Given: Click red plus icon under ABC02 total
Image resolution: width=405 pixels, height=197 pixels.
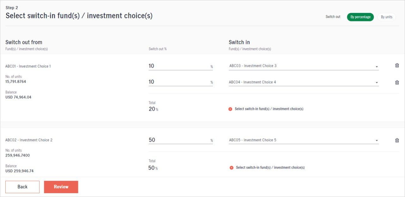Looking at the screenshot, I should click(232, 168).
